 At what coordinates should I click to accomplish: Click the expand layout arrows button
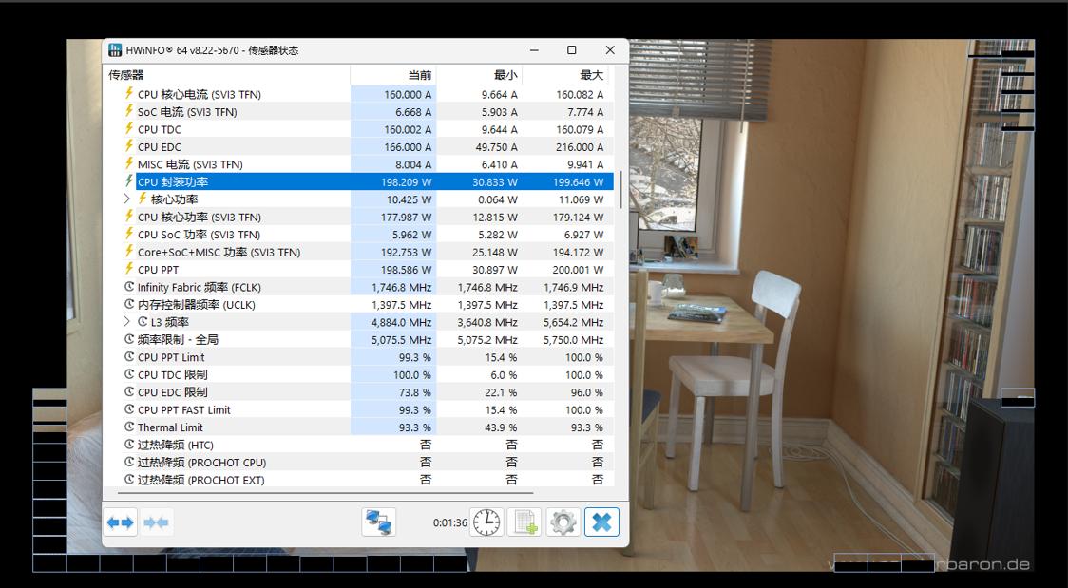(121, 522)
